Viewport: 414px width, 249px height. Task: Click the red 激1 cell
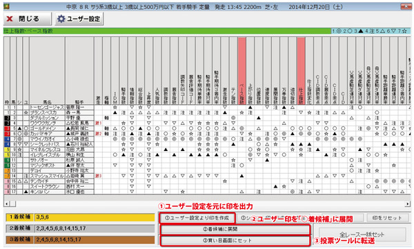point(98,123)
